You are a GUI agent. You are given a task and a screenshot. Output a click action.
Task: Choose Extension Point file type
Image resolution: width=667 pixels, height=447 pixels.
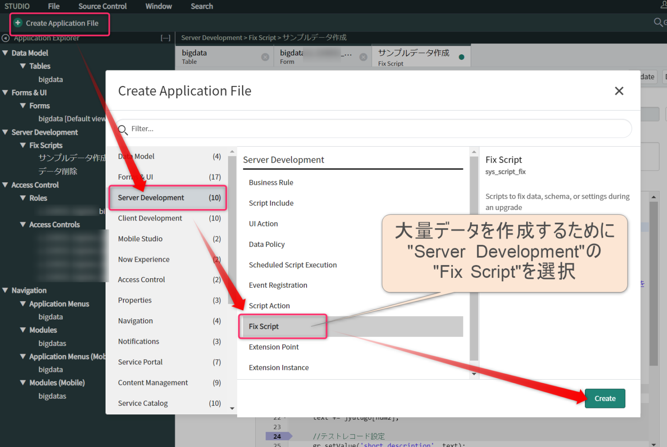coord(353,347)
